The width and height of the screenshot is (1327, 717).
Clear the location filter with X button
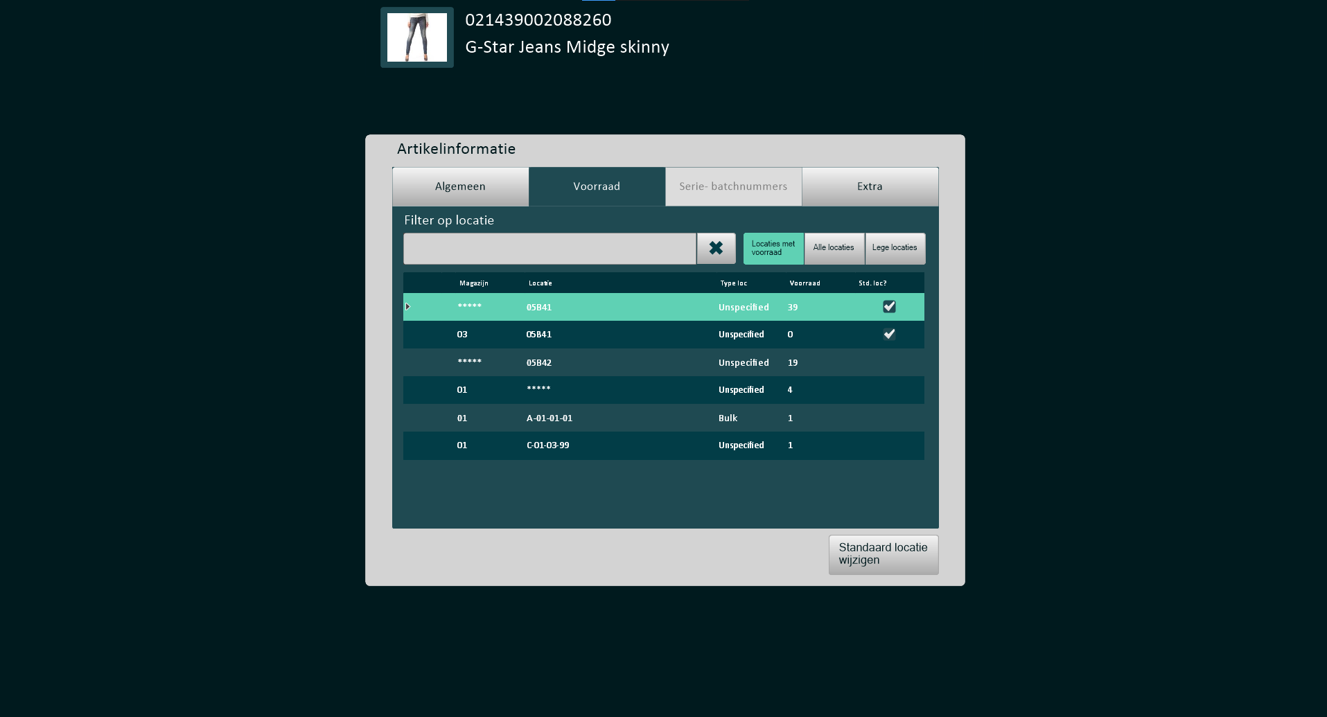[x=716, y=248]
